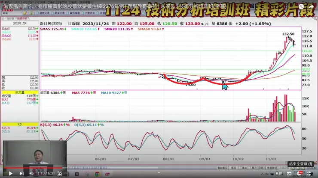Expand the chevron above the taskbar
318x178 pixels.
coord(159,172)
